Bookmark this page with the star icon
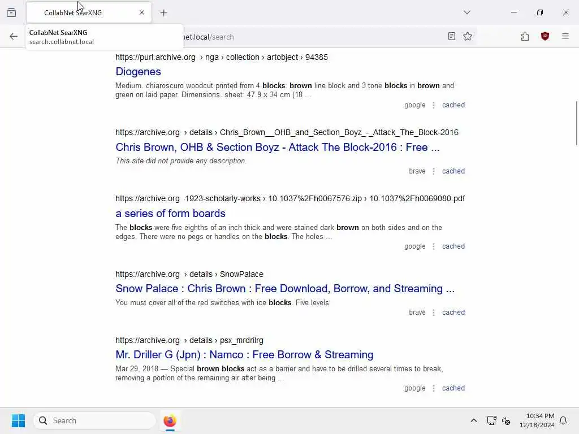 [468, 36]
